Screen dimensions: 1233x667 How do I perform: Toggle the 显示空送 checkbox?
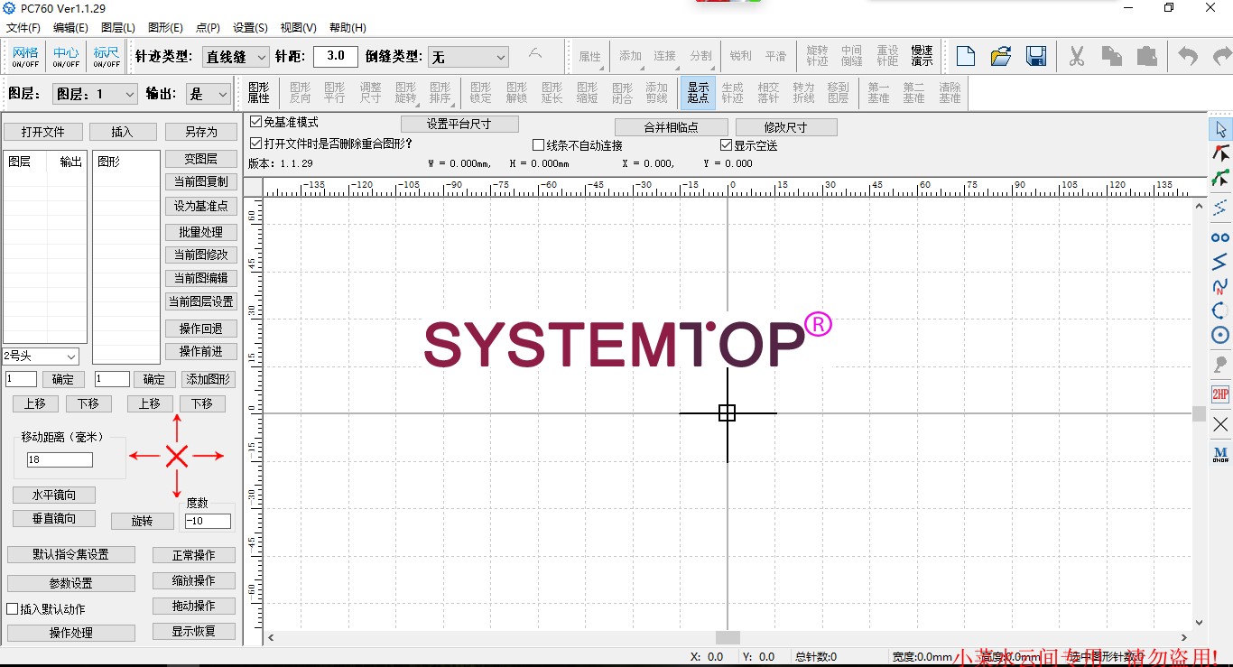coord(726,145)
